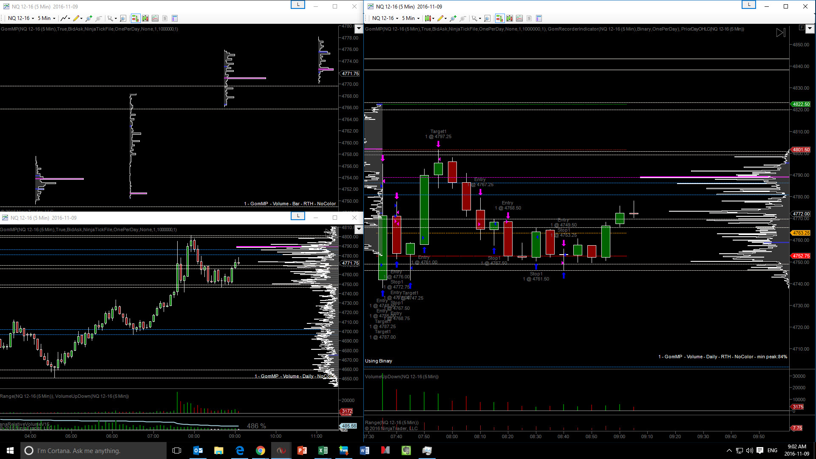
Task: Open Indicators icon in right chart toolbar
Action: [x=519, y=18]
